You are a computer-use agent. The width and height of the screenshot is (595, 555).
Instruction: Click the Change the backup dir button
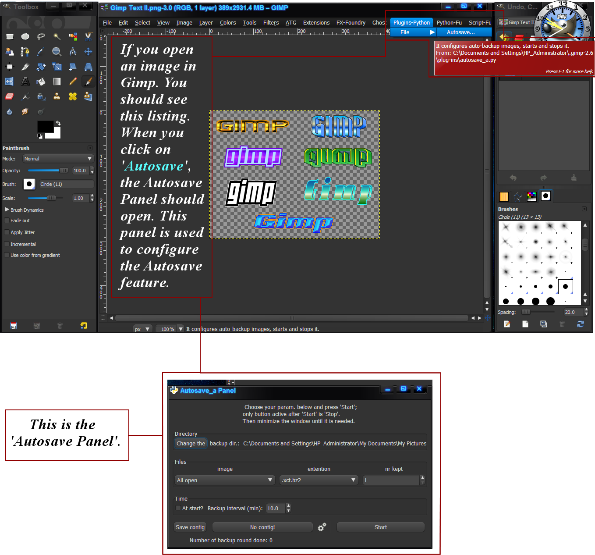pyautogui.click(x=191, y=444)
